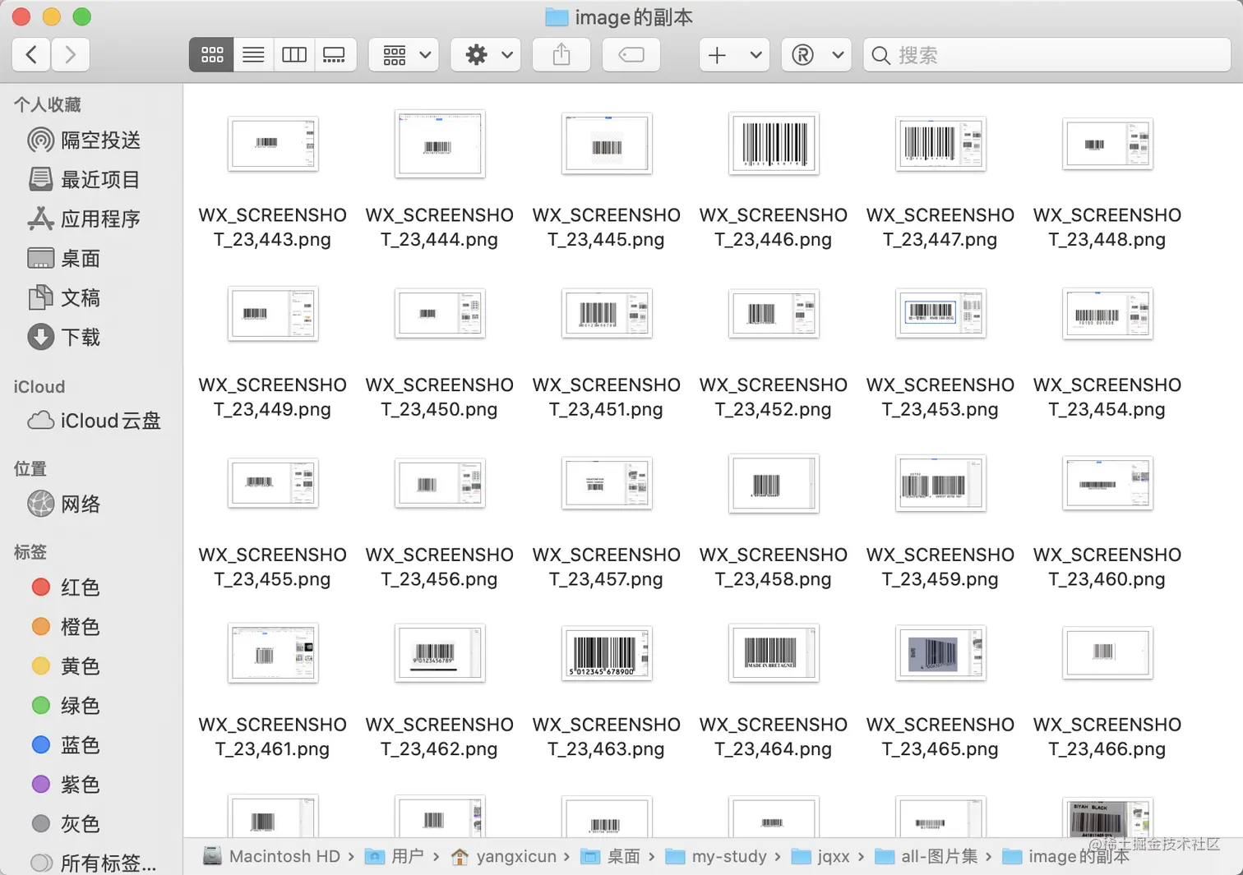Select thumbnail of WX_SCREENSHOT_23,465.png
The width and height of the screenshot is (1243, 875).
[x=940, y=653]
